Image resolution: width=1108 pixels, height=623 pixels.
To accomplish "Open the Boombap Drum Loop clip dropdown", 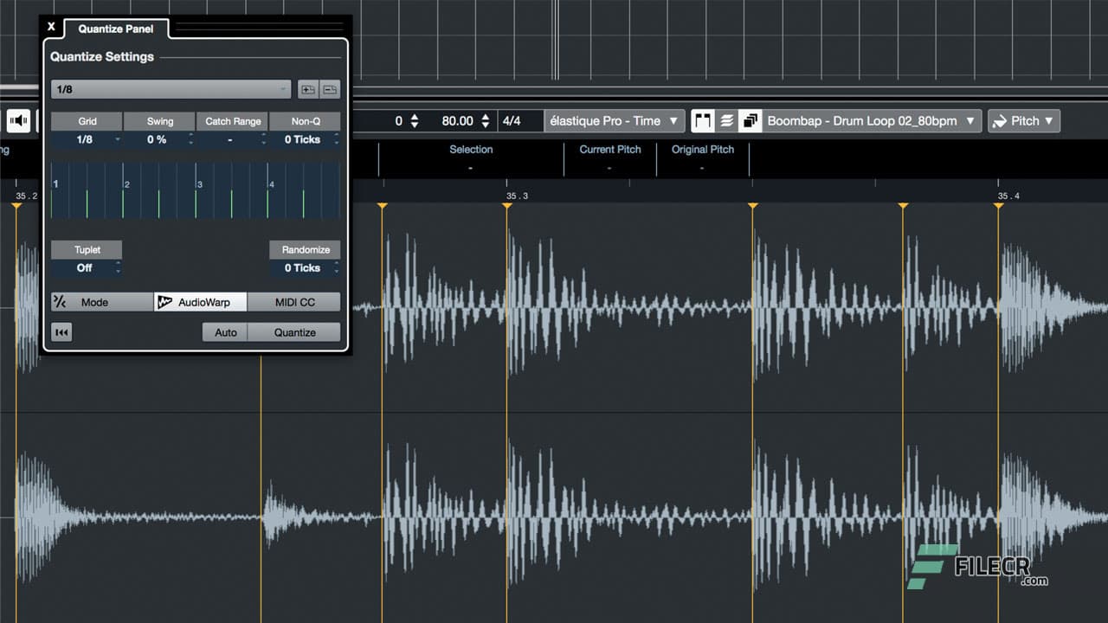I will (x=870, y=120).
